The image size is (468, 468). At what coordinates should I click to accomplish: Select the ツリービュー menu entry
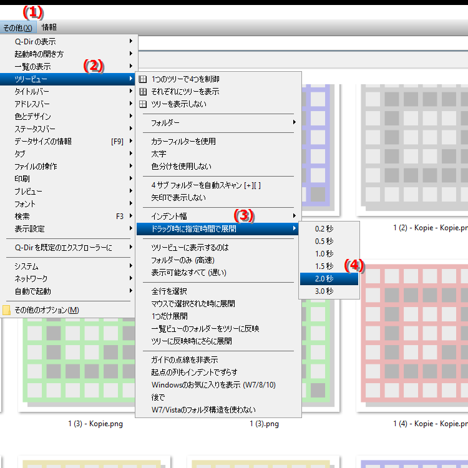(68, 79)
